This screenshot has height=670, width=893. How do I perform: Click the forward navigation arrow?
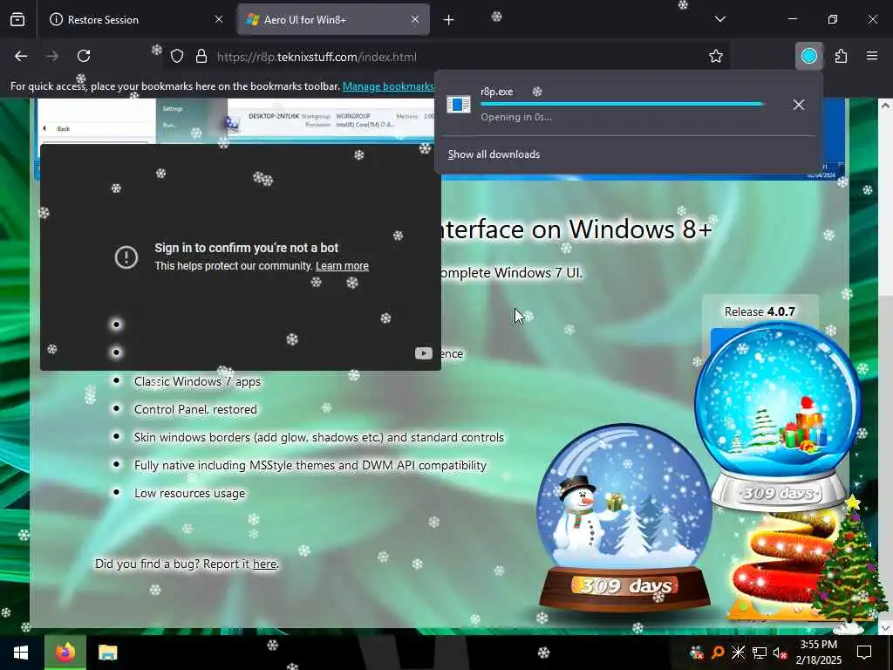51,56
